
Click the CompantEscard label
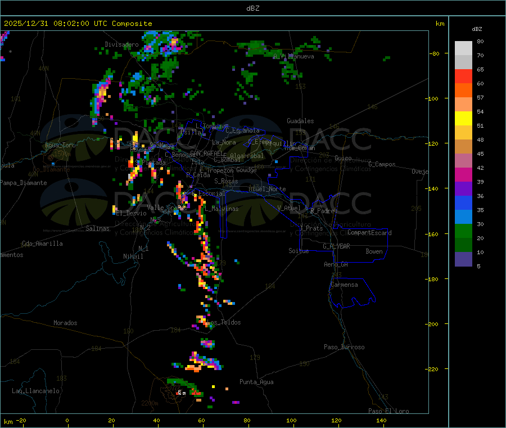coord(369,232)
